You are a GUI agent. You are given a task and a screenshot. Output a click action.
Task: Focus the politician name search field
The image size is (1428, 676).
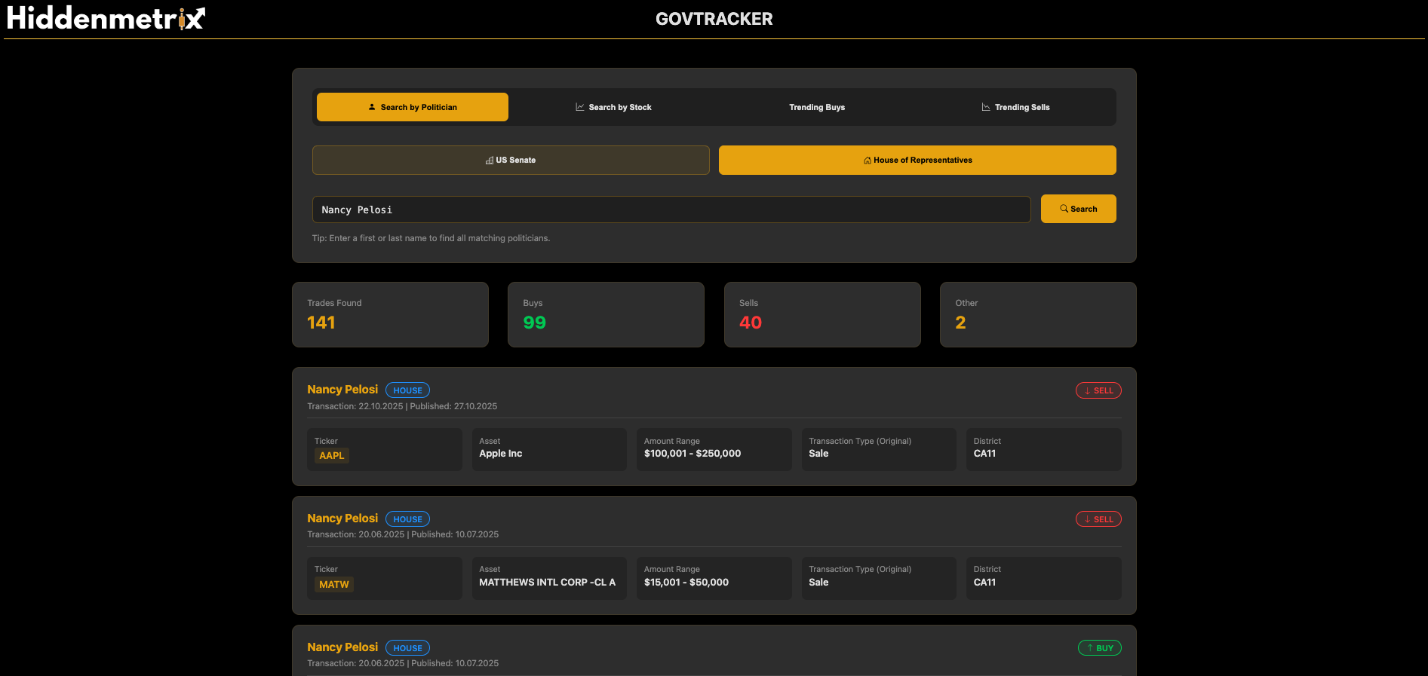pyautogui.click(x=671, y=210)
